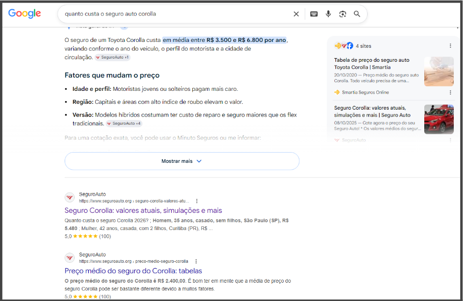Start voice search with microphone icon

(x=328, y=14)
